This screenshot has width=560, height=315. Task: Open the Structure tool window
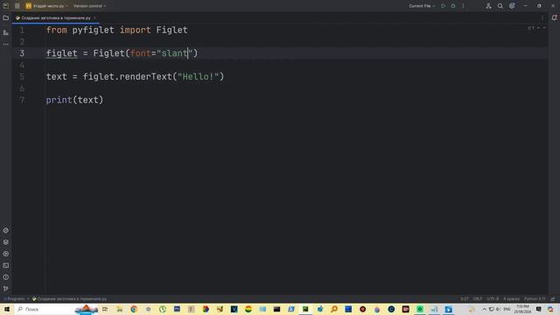pyautogui.click(x=6, y=32)
